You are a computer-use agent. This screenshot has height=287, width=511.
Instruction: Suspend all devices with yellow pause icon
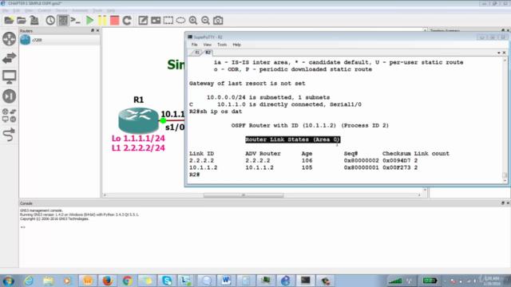[102, 21]
